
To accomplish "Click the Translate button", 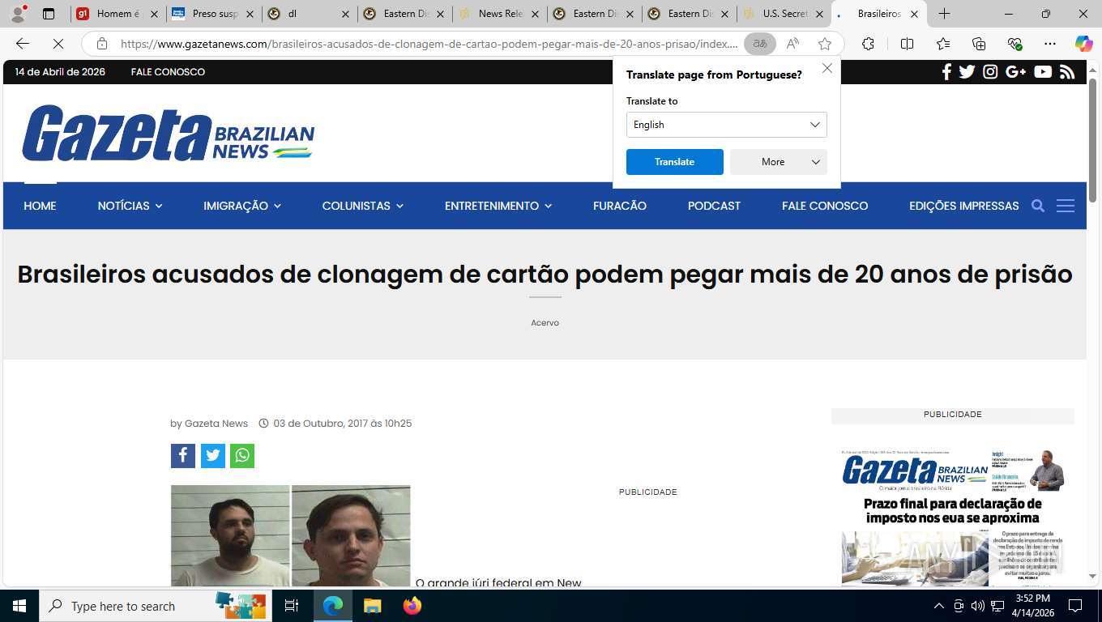I will (674, 162).
